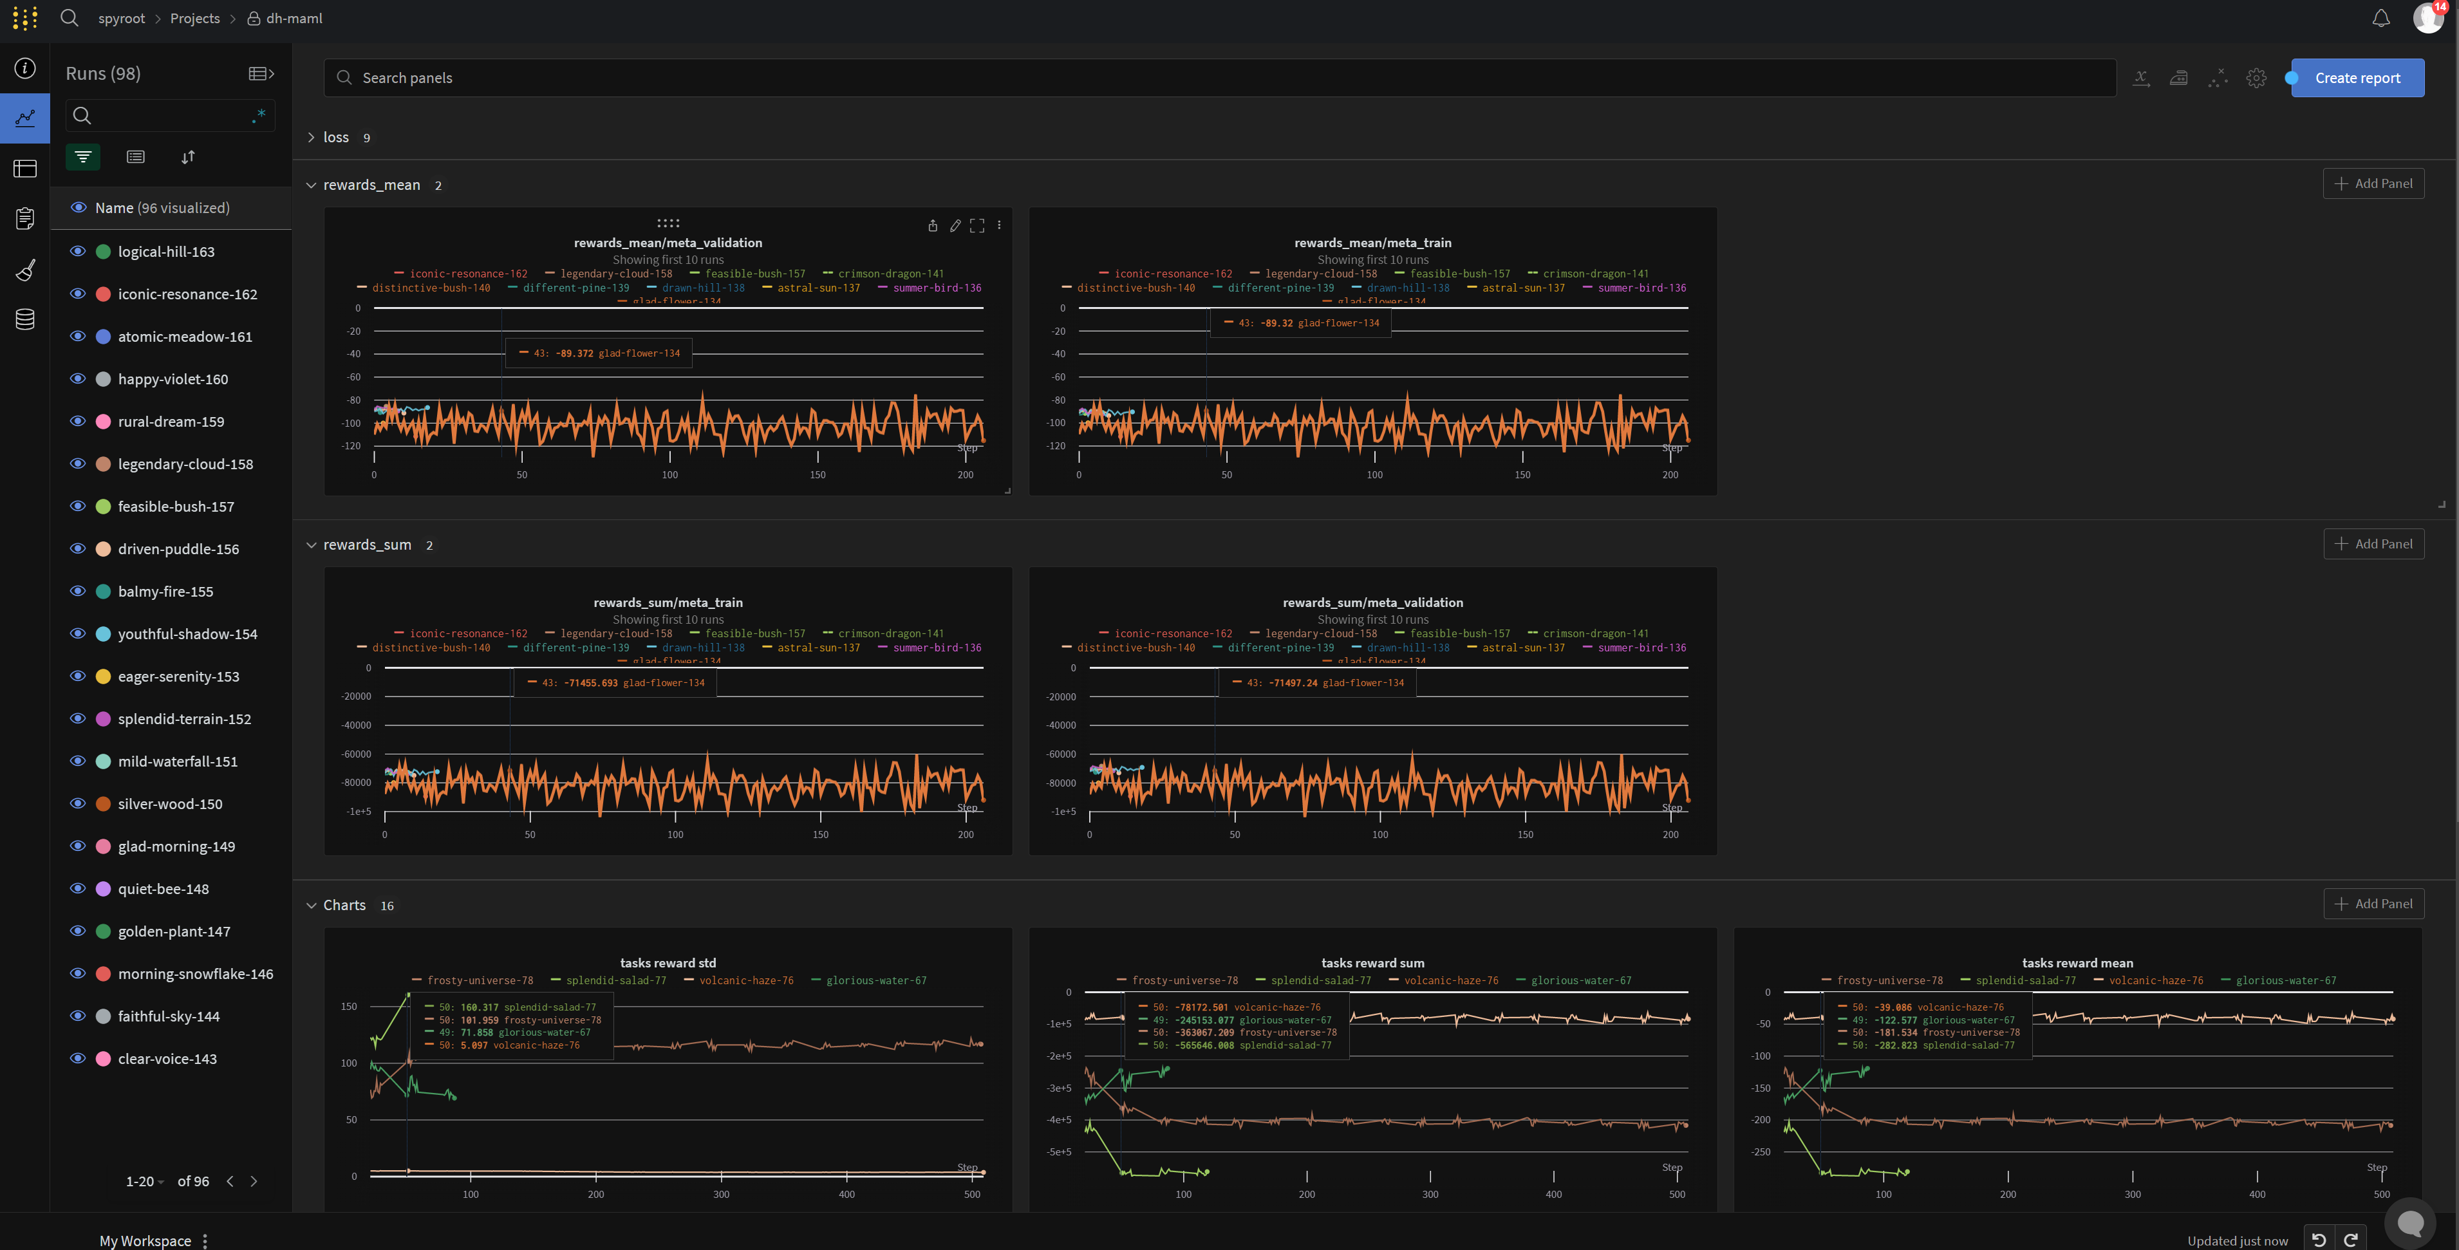Click the edit pencil on rewards_mean/meta_validation panel
The height and width of the screenshot is (1250, 2459).
coord(955,226)
